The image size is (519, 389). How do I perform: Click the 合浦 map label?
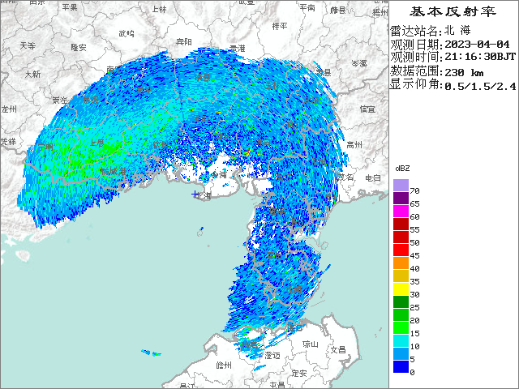tap(220, 174)
